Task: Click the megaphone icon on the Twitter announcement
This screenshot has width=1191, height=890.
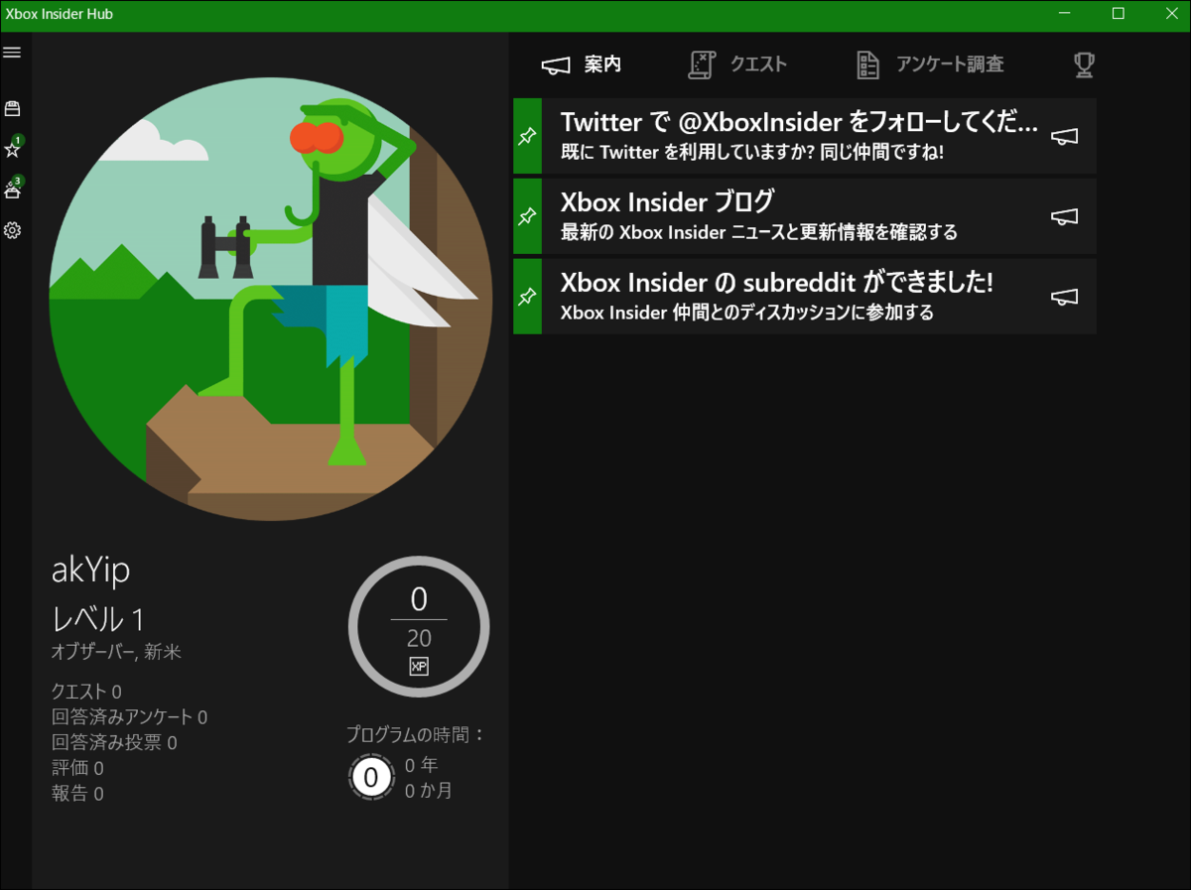Action: [x=1064, y=137]
